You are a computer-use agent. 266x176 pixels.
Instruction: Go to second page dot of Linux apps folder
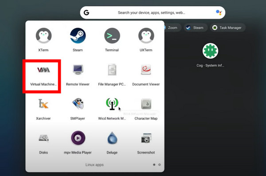pyautogui.click(x=160, y=164)
